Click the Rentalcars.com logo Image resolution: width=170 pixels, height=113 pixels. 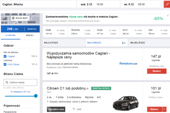[x=128, y=63]
